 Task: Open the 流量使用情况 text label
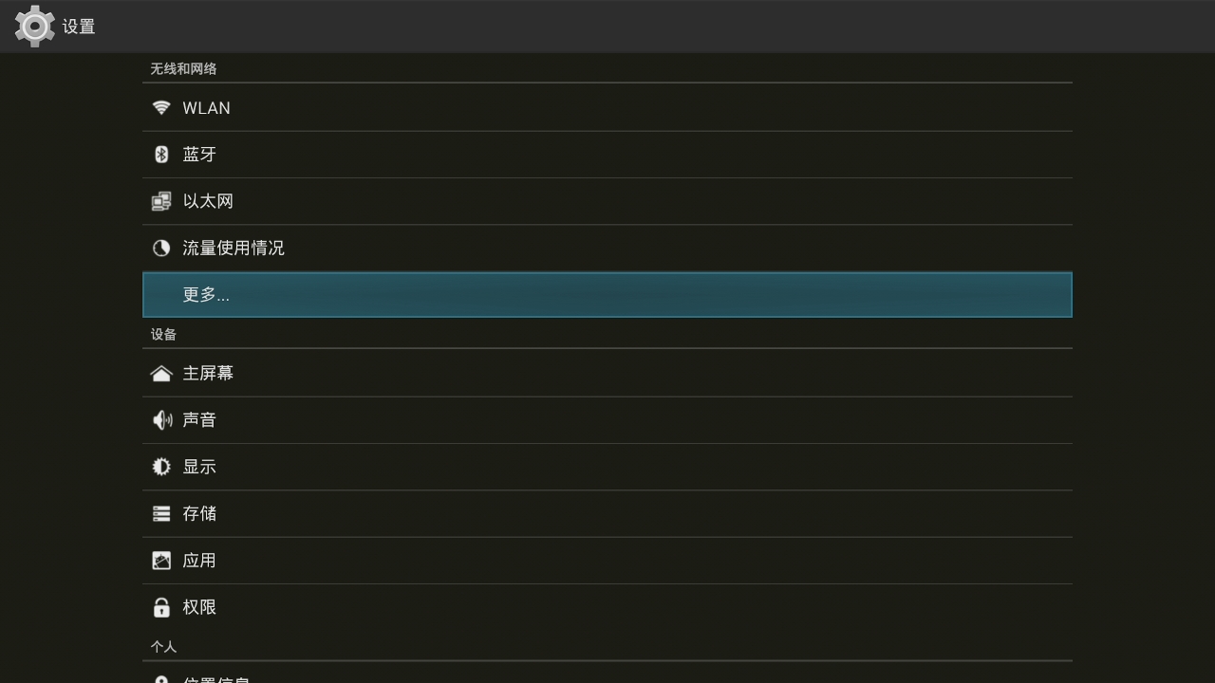234,249
